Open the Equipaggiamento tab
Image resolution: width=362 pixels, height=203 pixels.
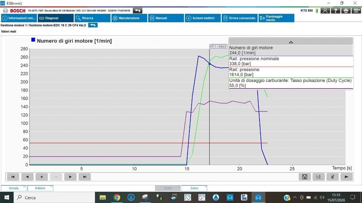pyautogui.click(x=276, y=18)
